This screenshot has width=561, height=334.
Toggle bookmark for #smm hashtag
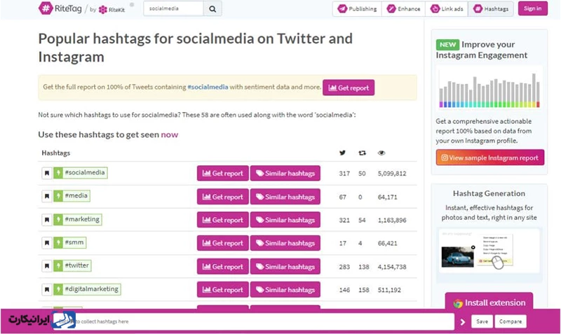click(47, 243)
